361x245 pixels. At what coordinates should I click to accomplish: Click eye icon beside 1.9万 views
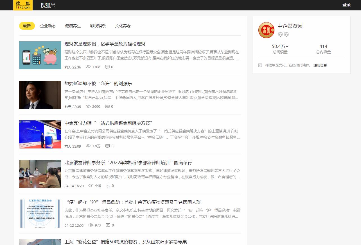pyautogui.click(x=88, y=146)
